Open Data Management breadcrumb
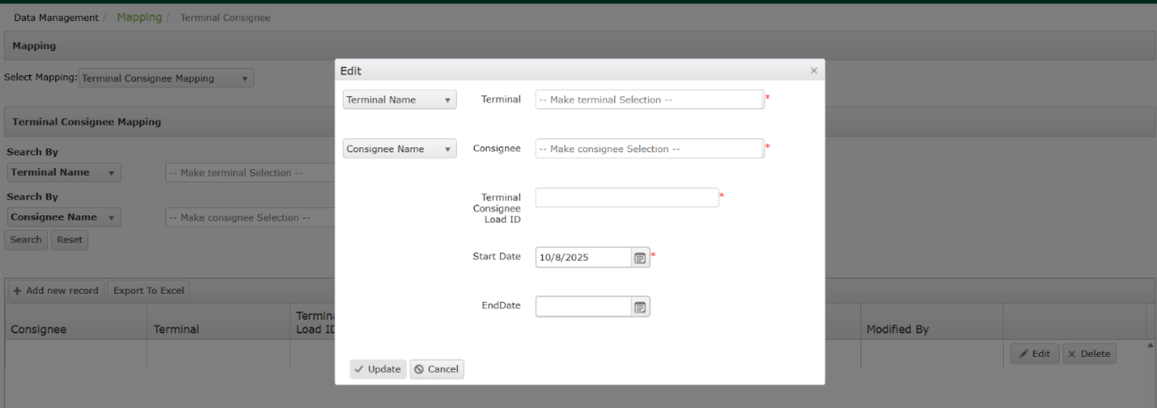The width and height of the screenshot is (1157, 408). 56,18
